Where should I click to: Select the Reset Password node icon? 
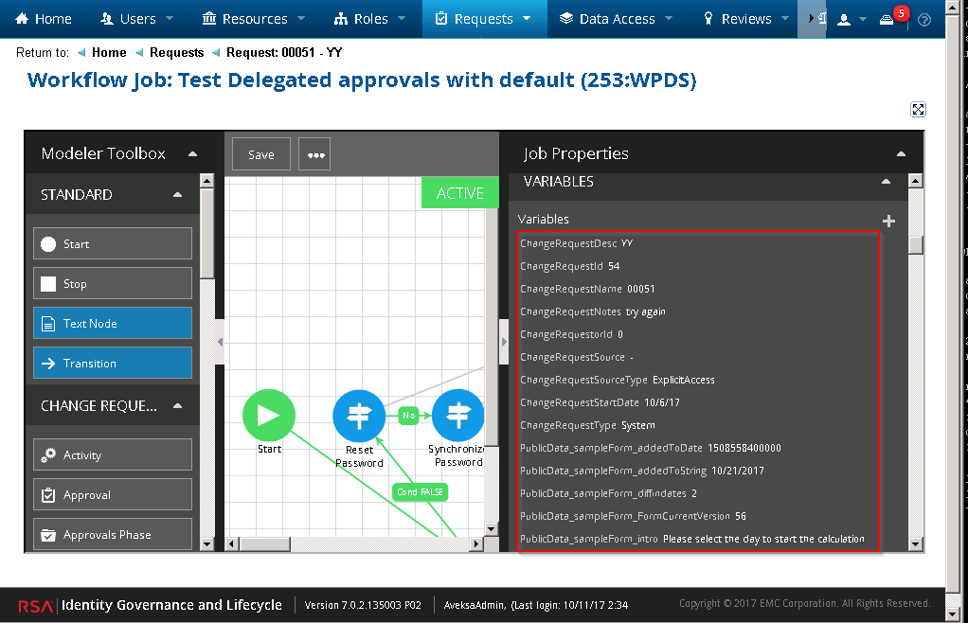click(359, 415)
